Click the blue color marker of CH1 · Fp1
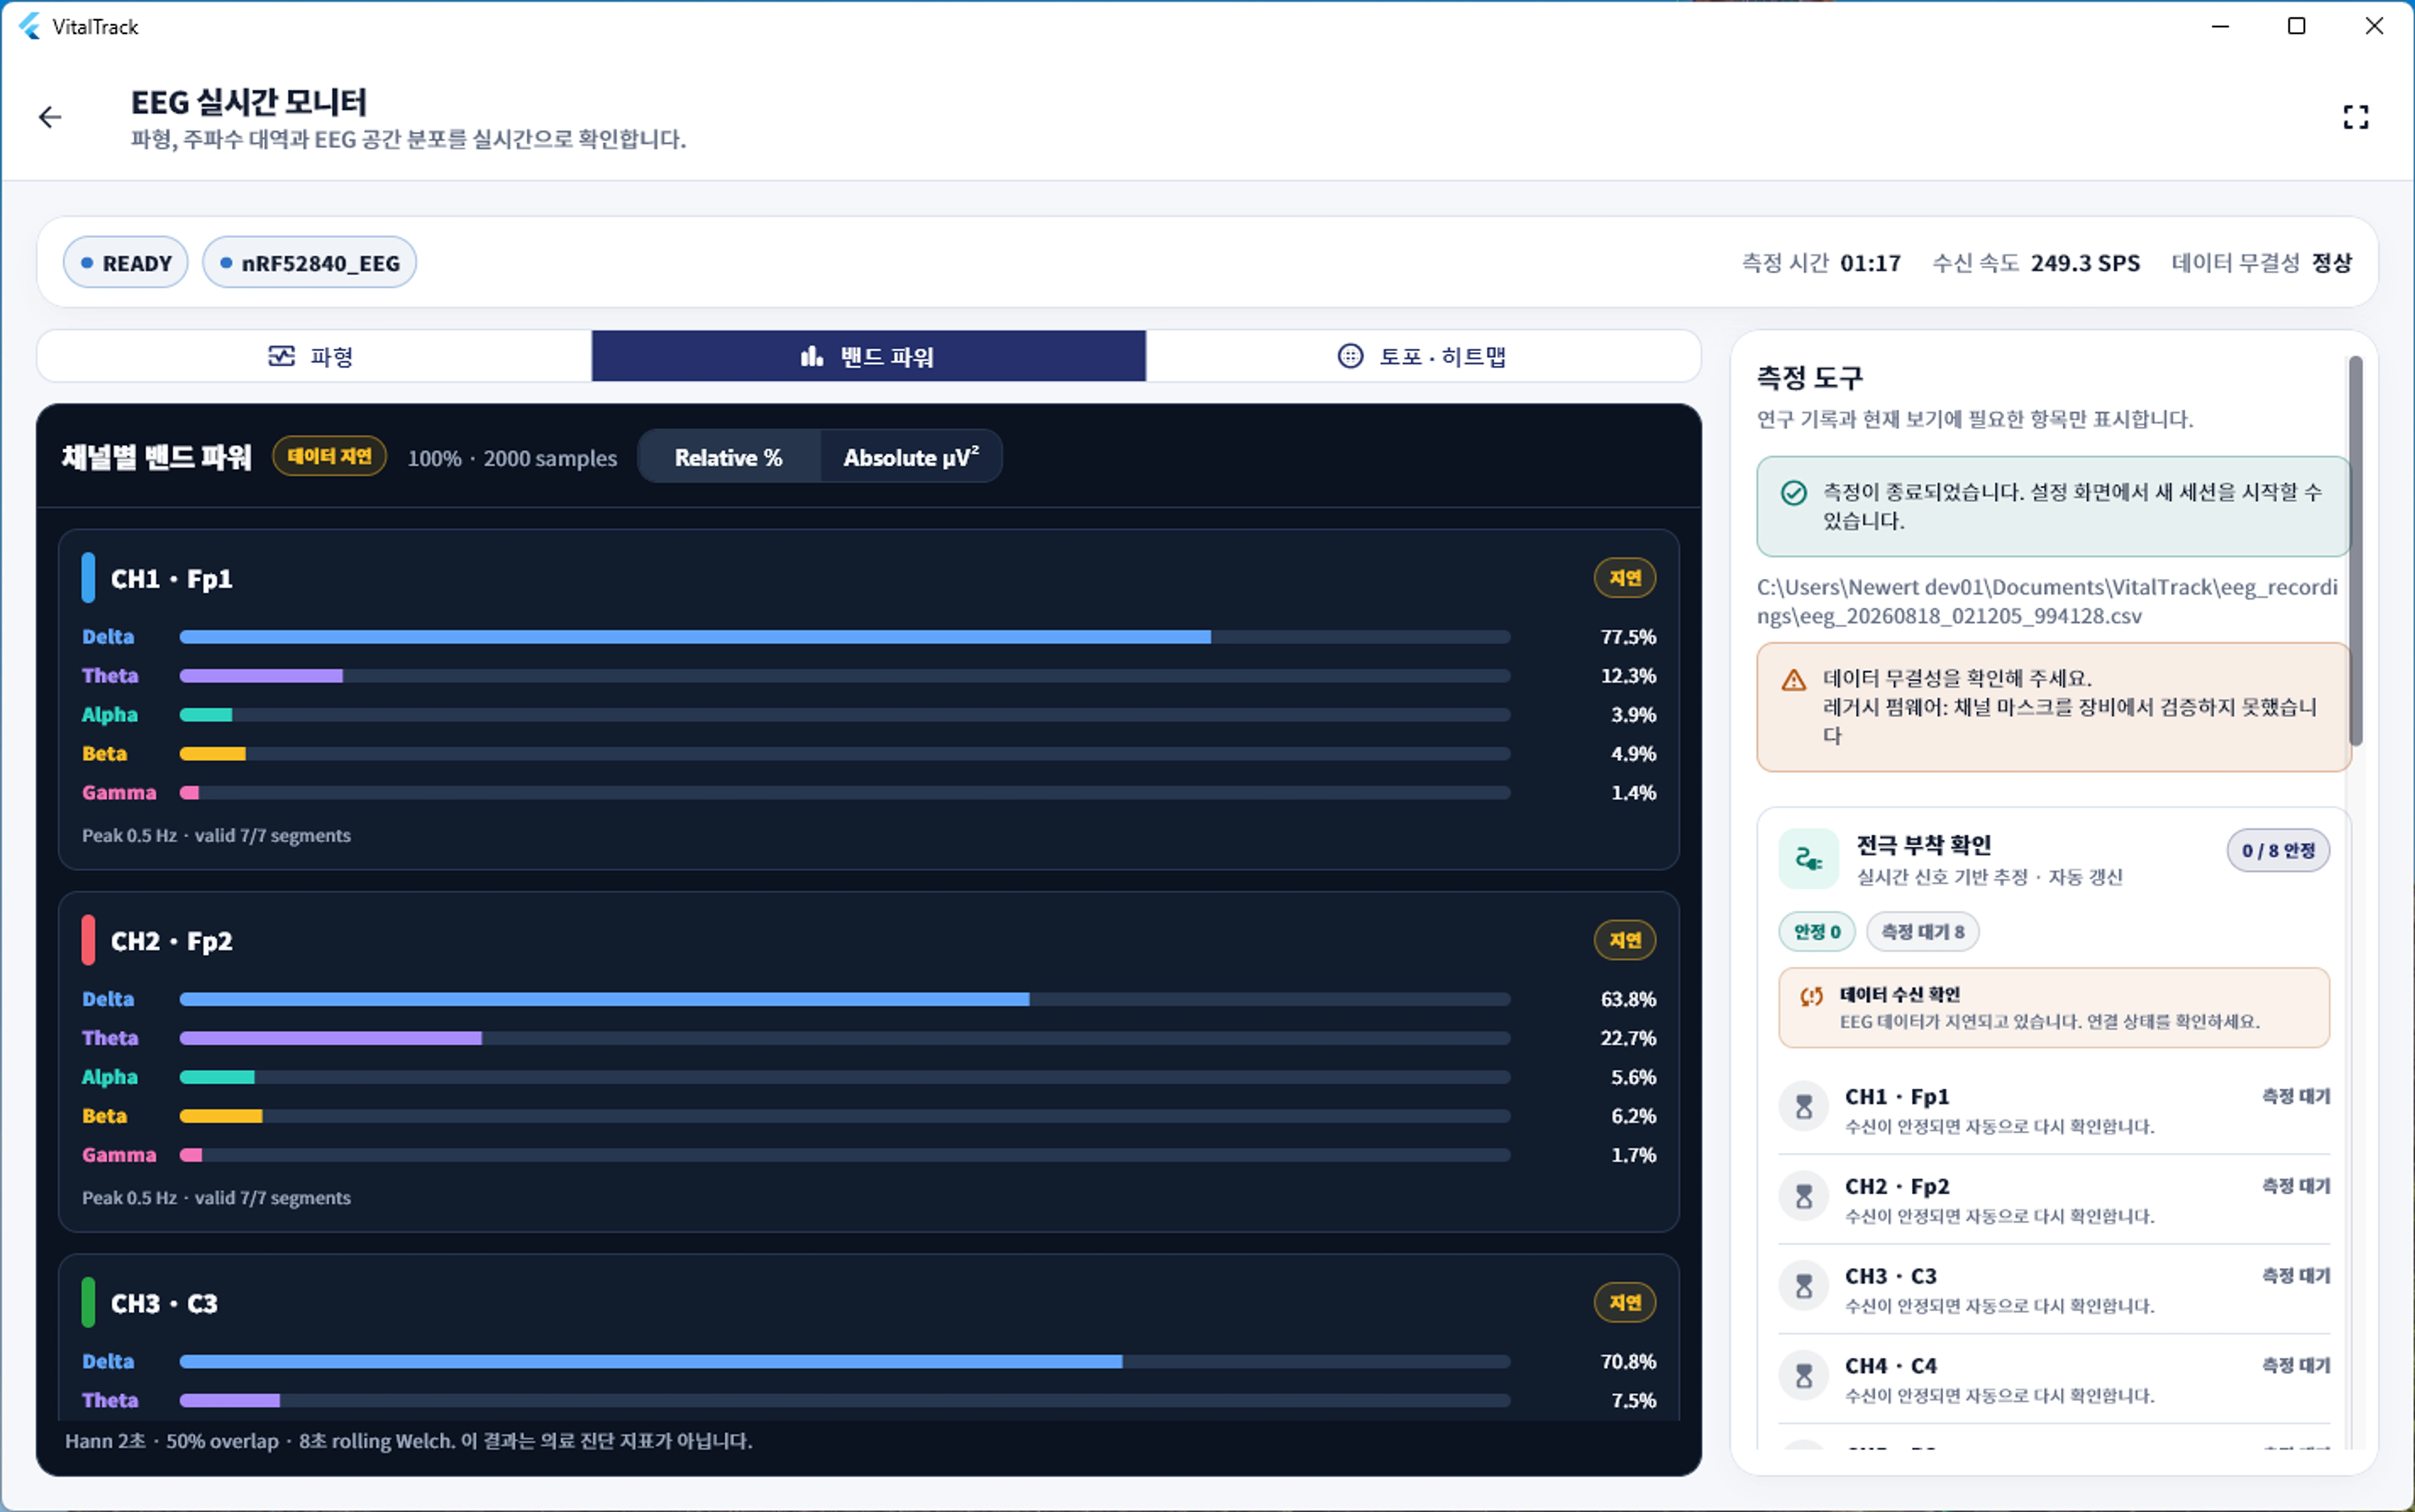This screenshot has width=2415, height=1512. (x=88, y=578)
